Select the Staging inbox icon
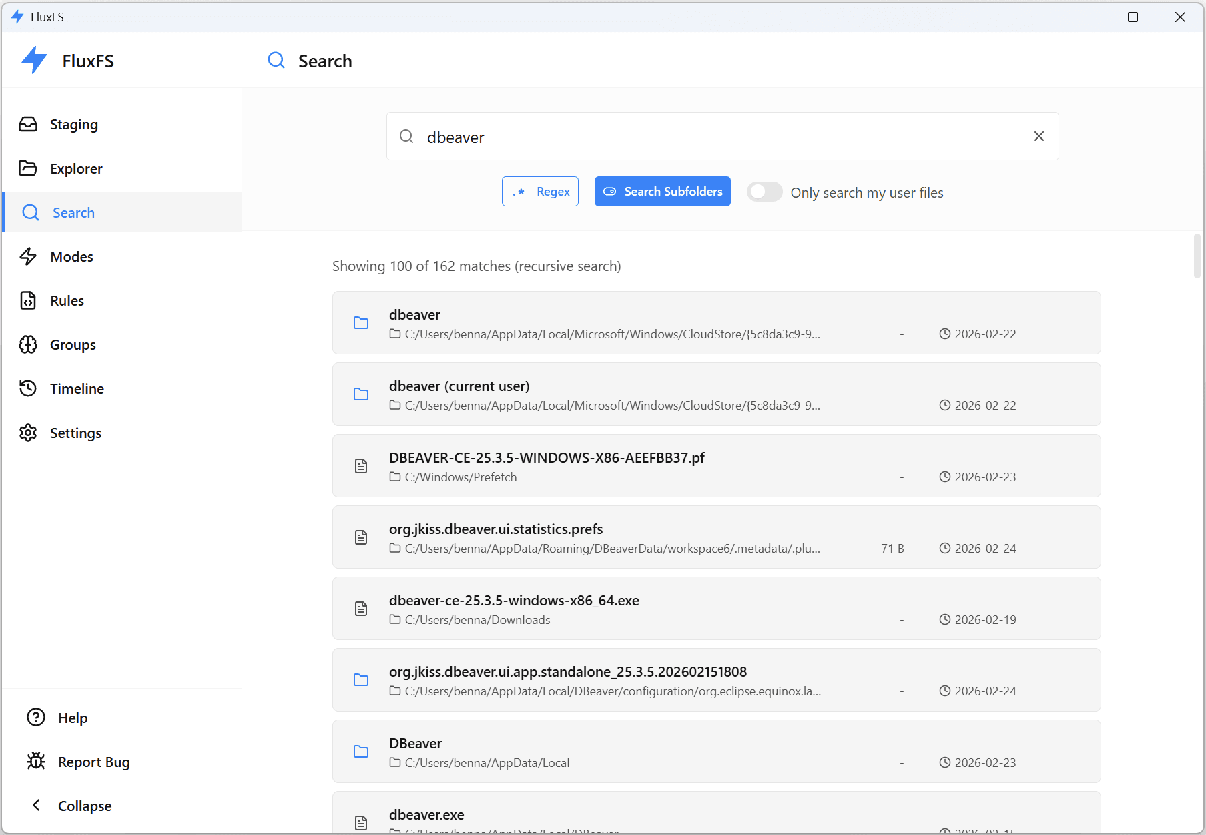 pos(28,124)
